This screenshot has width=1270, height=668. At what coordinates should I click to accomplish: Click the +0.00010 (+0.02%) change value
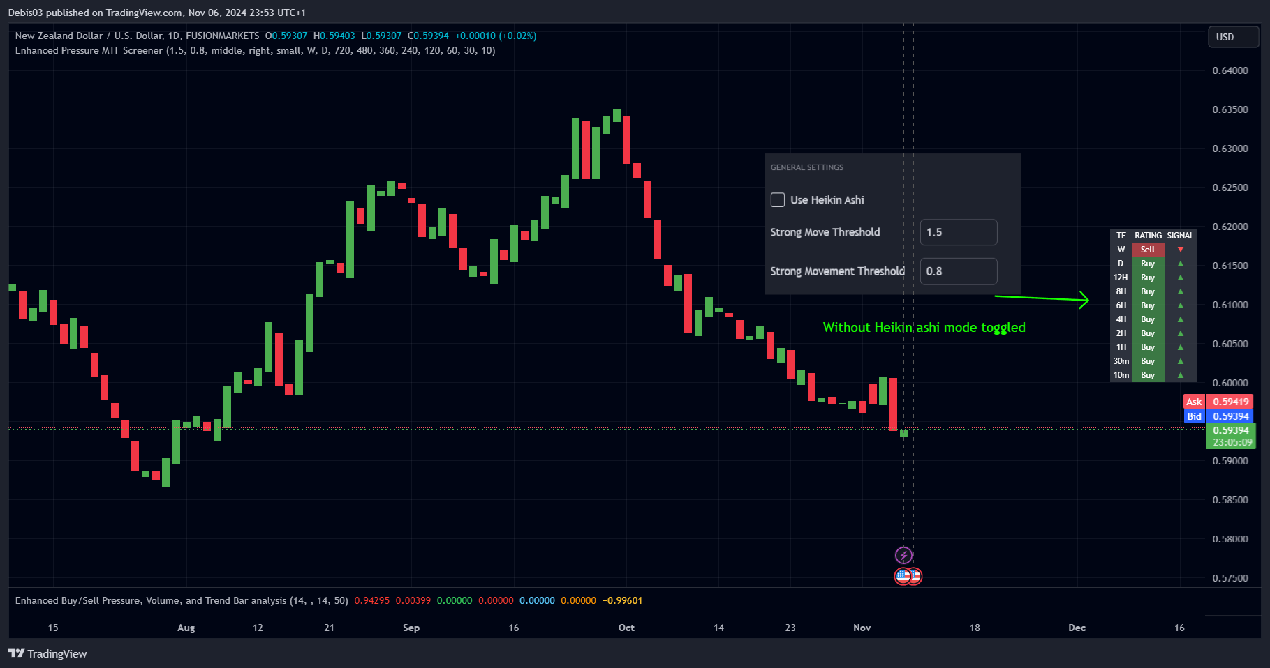(496, 36)
